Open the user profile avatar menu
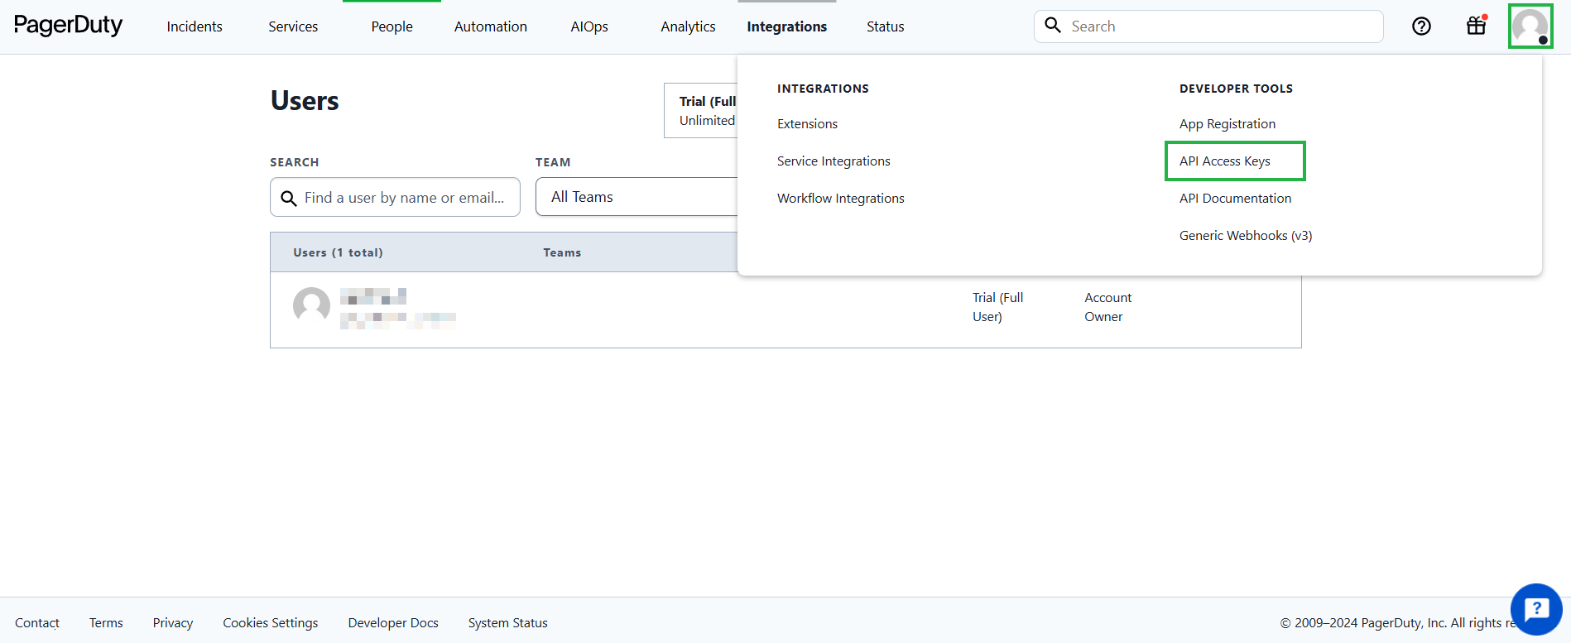Image resolution: width=1571 pixels, height=643 pixels. [1530, 26]
